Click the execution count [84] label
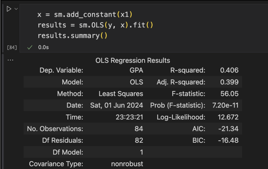 pyautogui.click(x=12, y=47)
